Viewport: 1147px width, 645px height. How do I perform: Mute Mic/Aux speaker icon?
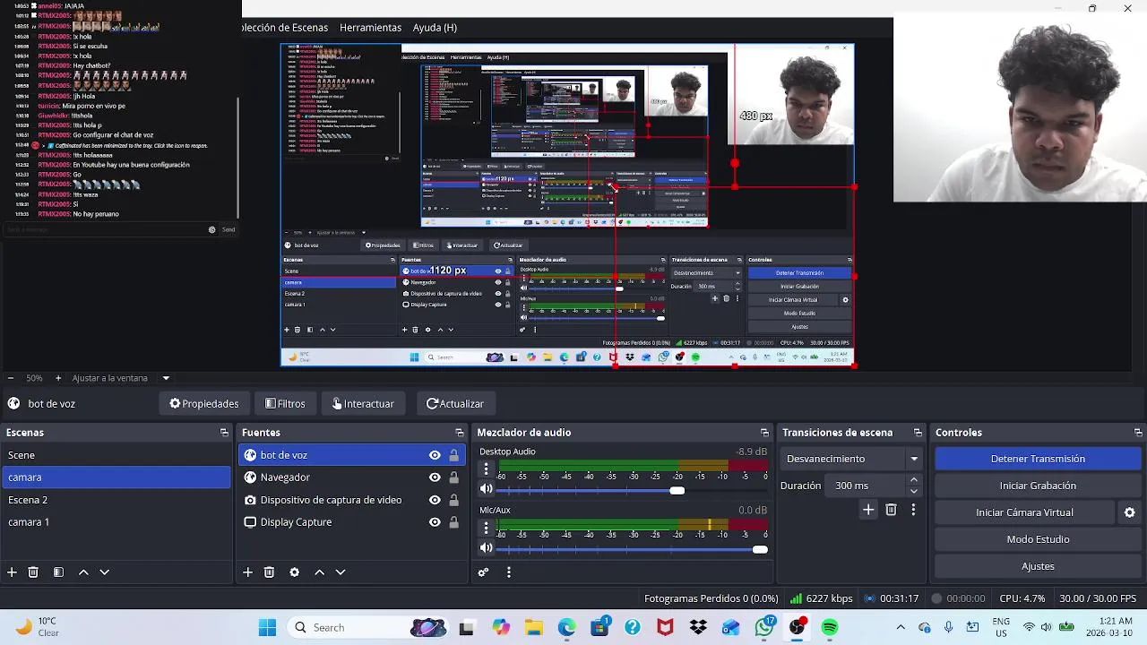coord(486,548)
